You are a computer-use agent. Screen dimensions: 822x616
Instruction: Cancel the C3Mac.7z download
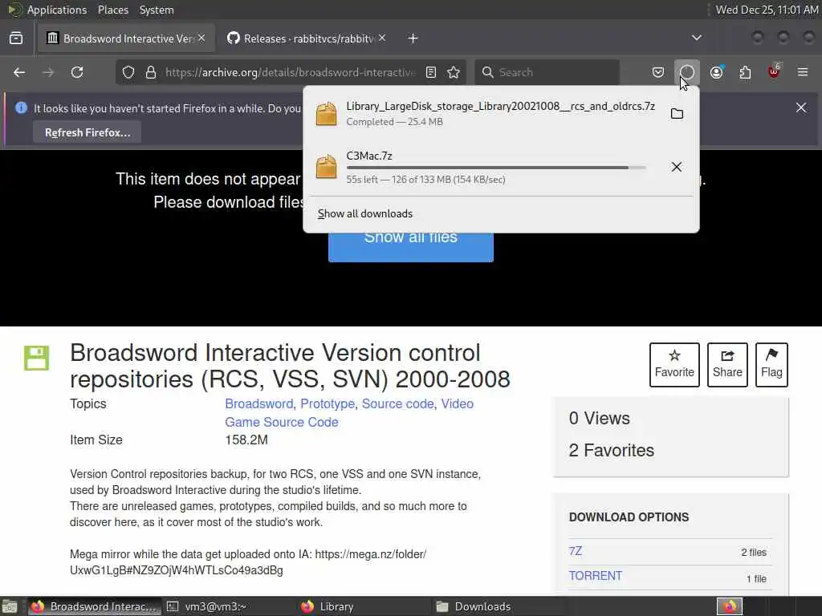point(677,167)
